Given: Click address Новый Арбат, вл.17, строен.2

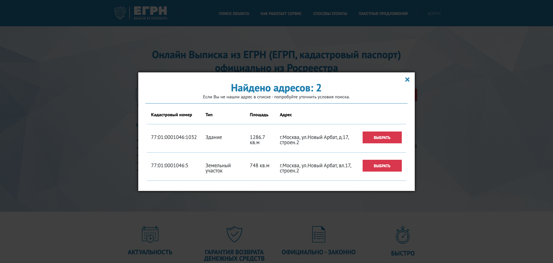Looking at the screenshot, I should pos(315,168).
